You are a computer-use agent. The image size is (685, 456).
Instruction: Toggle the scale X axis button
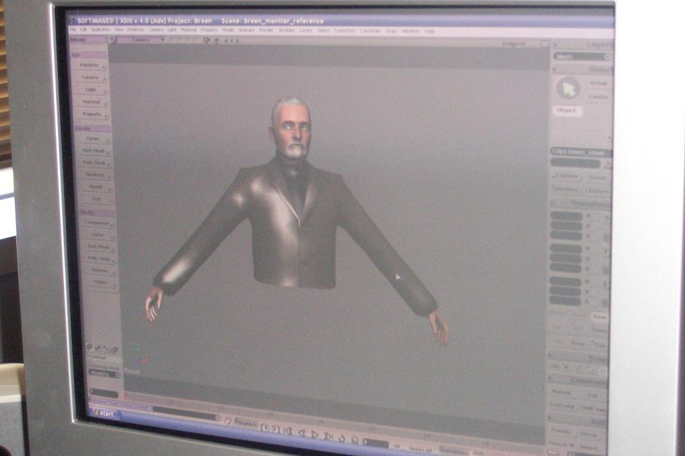[589, 216]
